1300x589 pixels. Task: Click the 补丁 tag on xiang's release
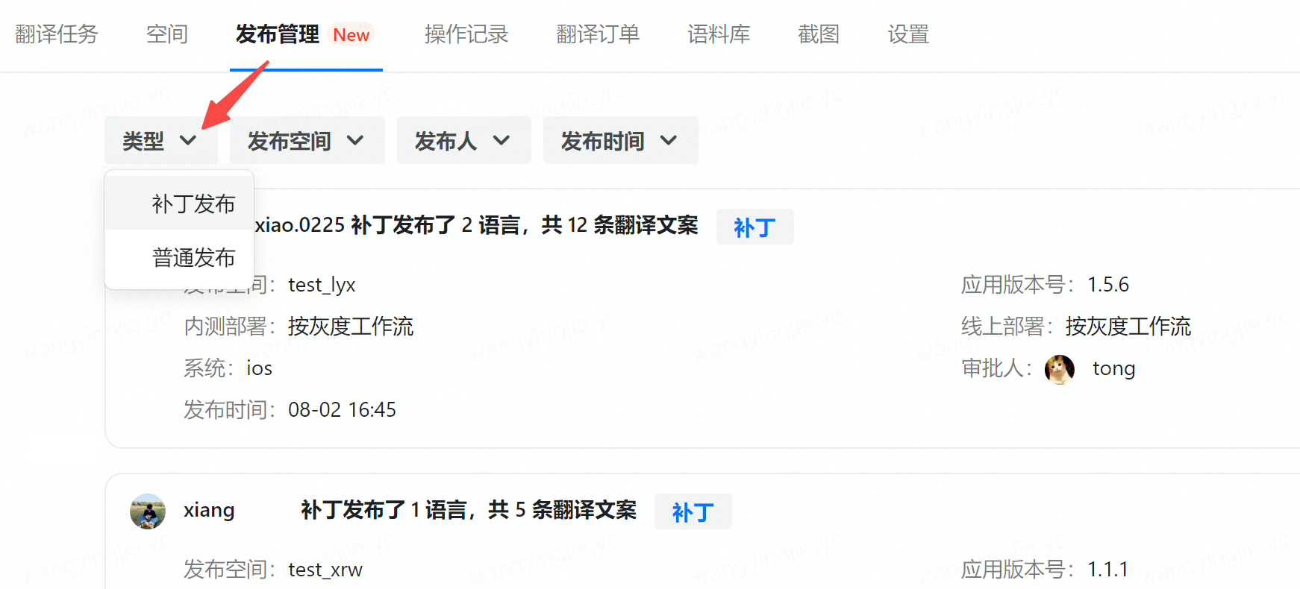tap(693, 512)
